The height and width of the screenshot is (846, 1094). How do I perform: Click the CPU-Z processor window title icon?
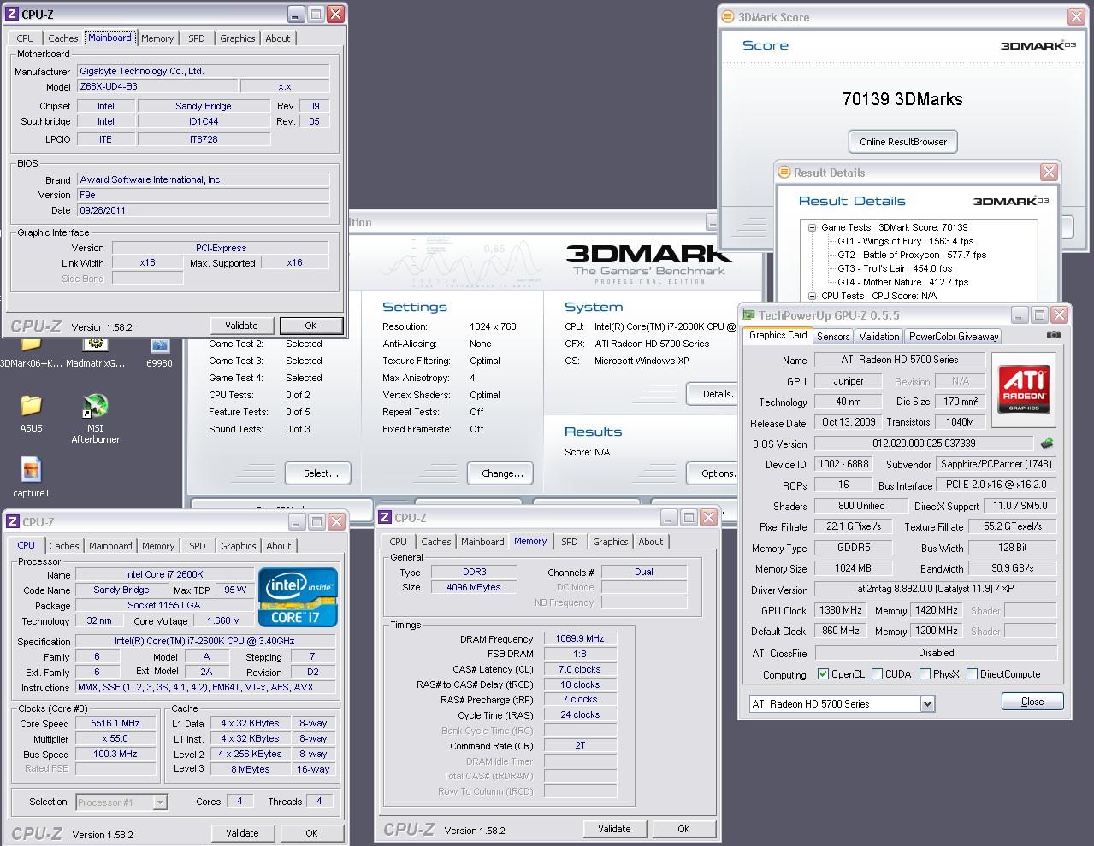13,521
